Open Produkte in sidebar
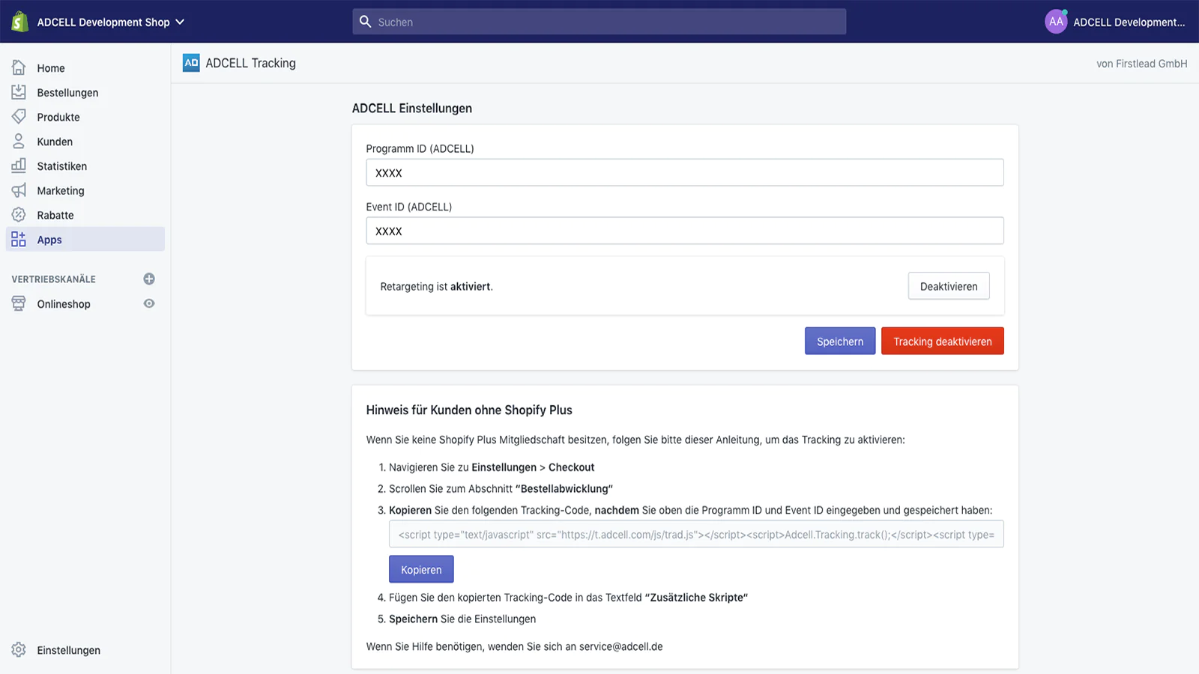 coord(58,118)
